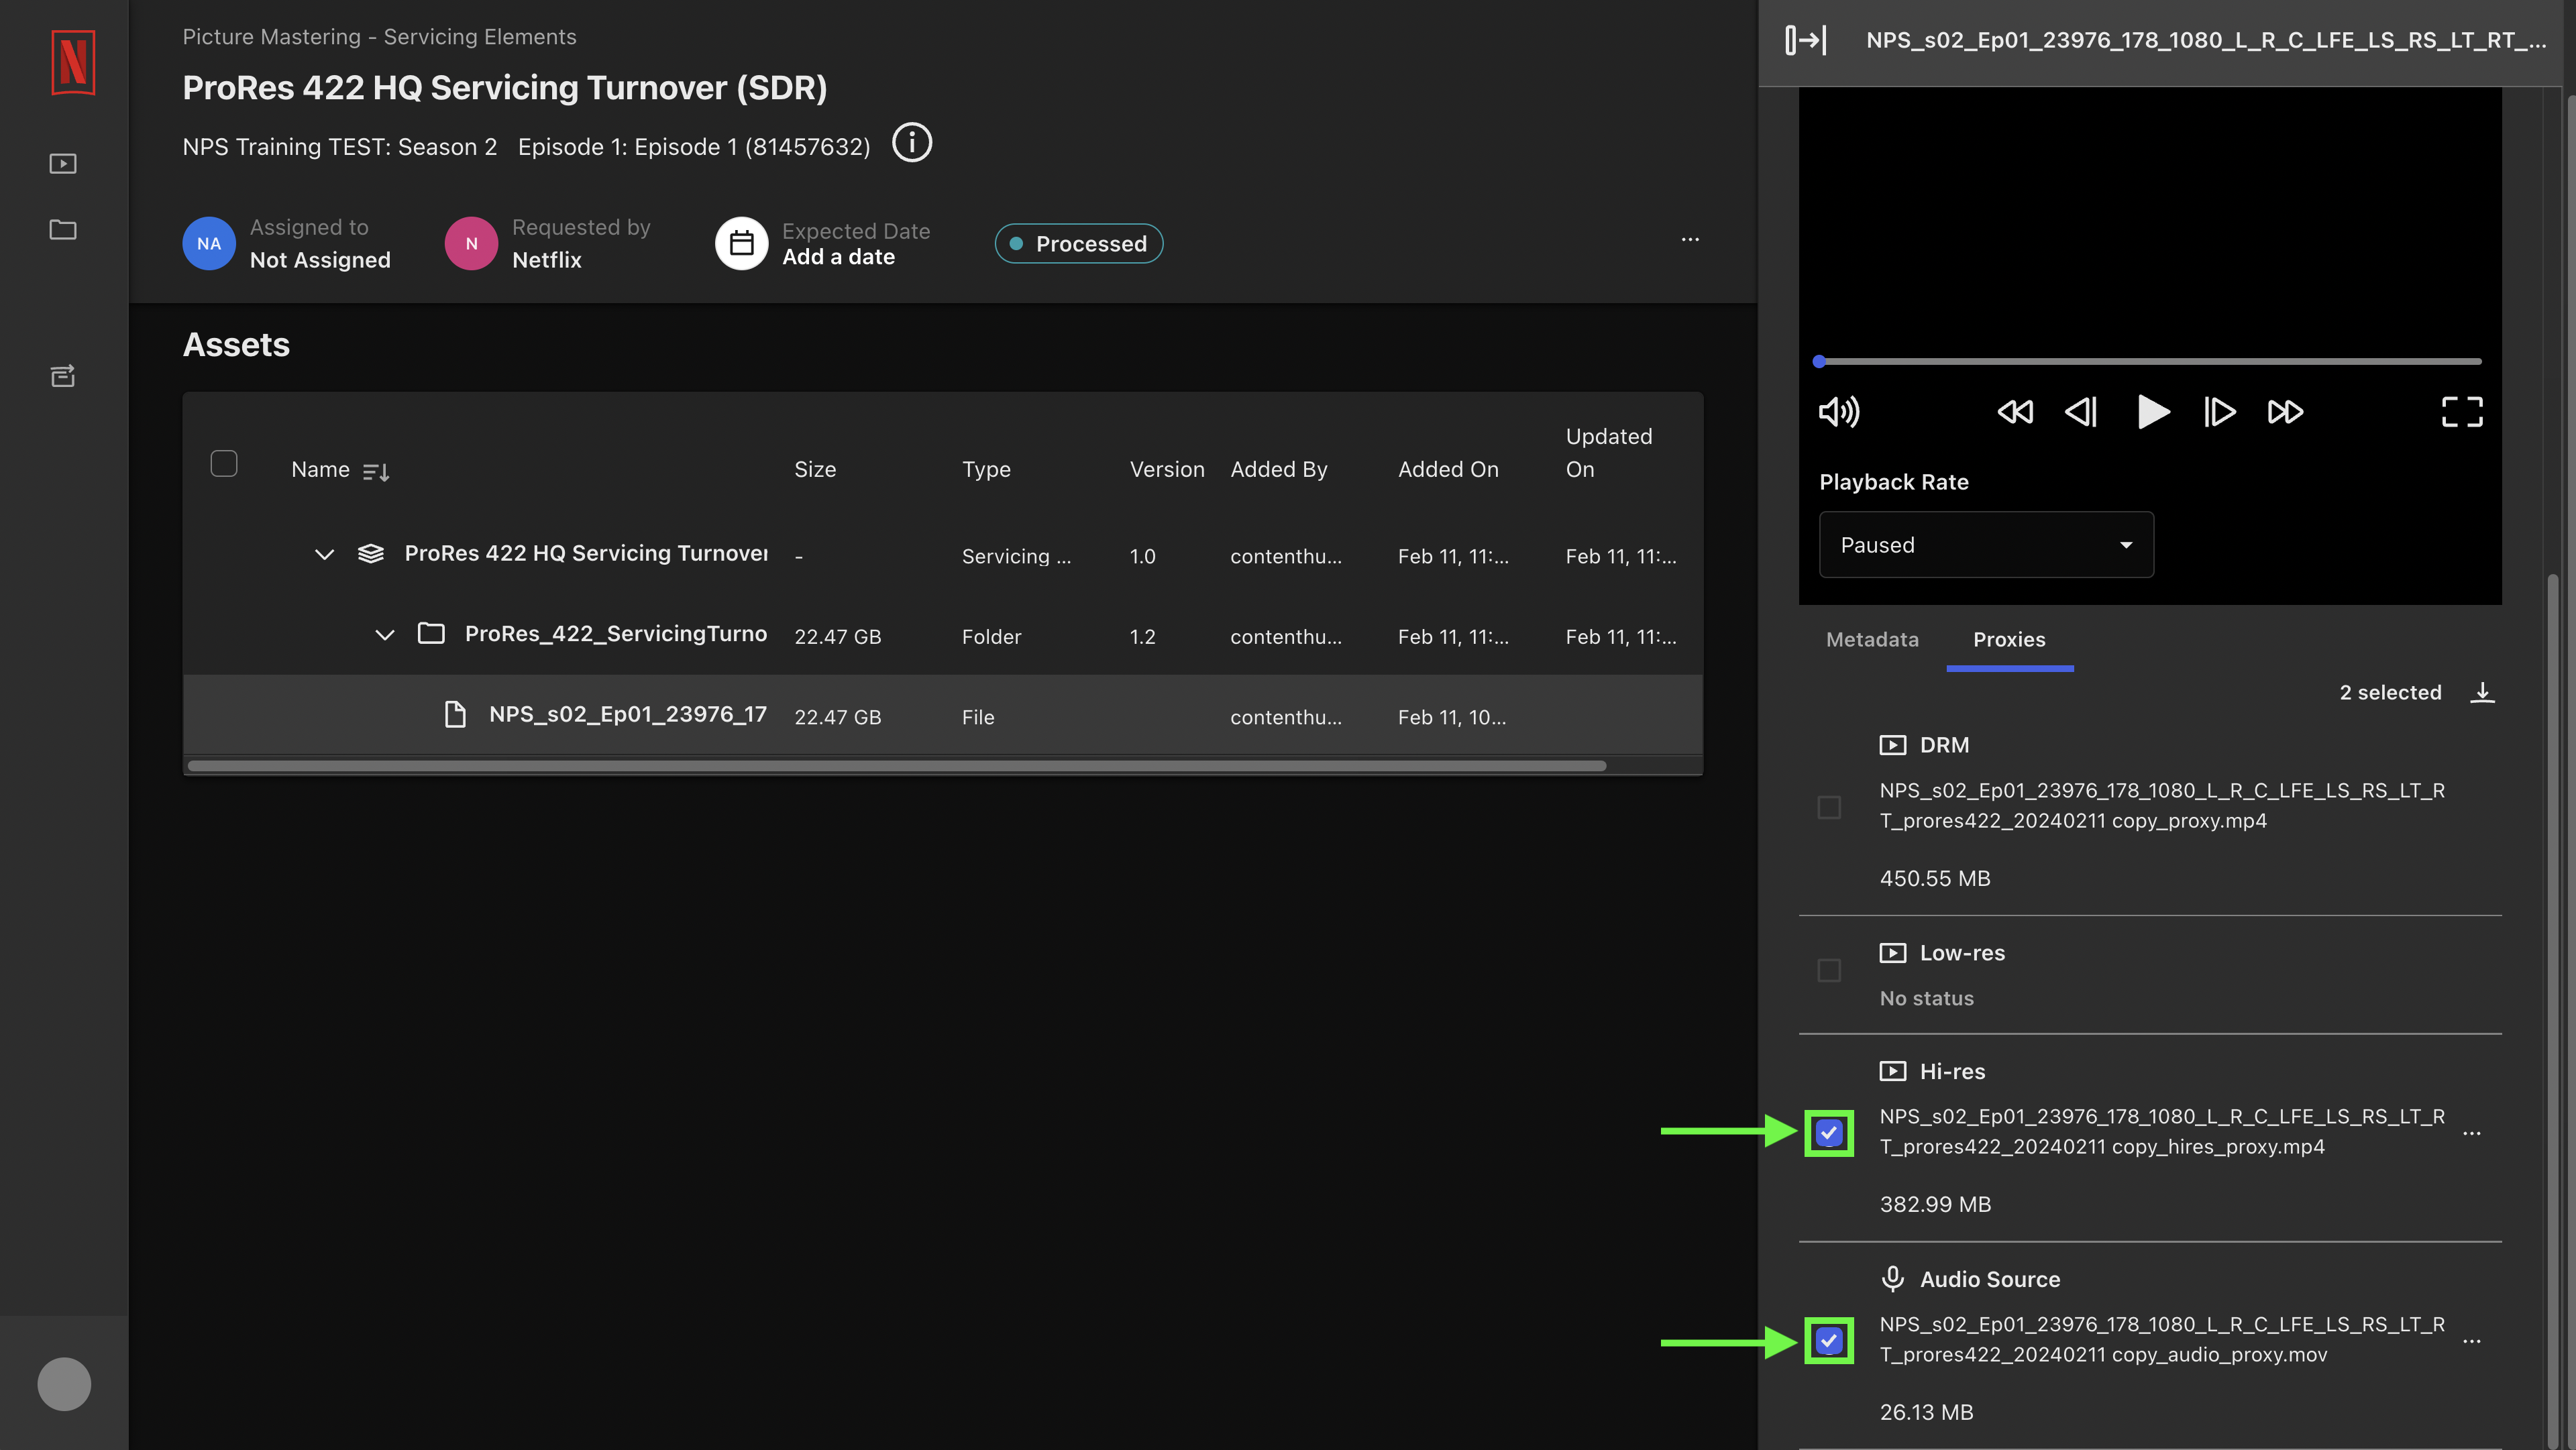
Task: Click the Updated On column header
Action: point(1608,453)
